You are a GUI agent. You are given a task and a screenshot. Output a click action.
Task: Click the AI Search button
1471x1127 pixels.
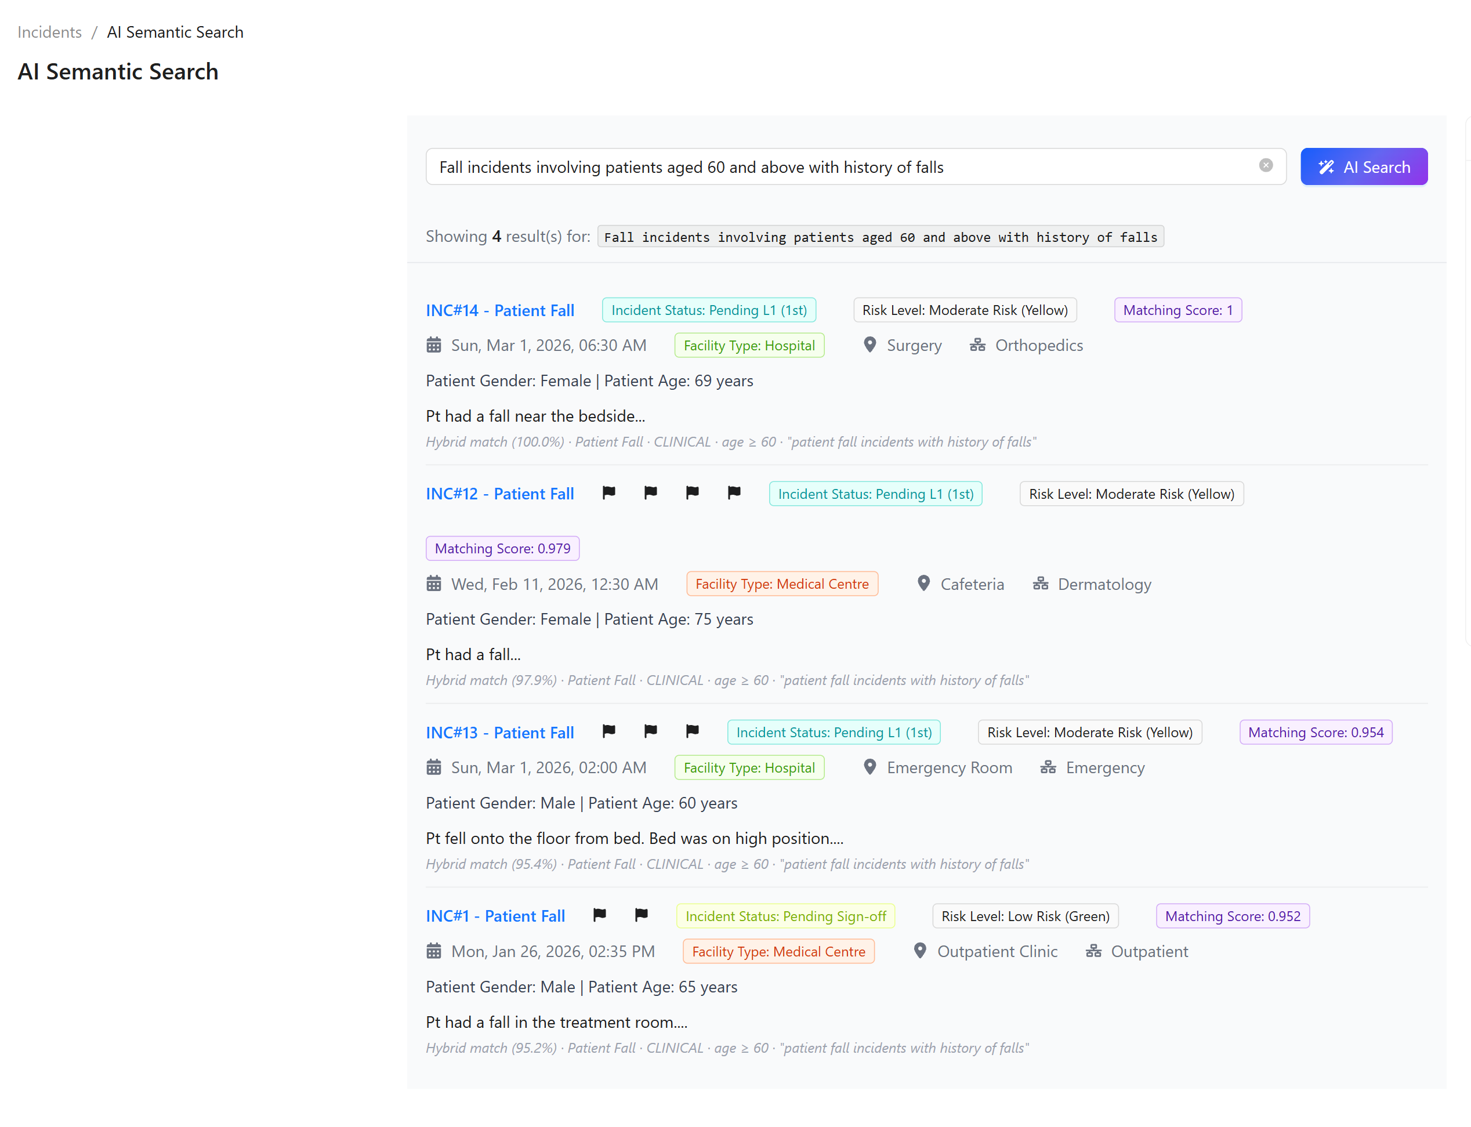1363,167
